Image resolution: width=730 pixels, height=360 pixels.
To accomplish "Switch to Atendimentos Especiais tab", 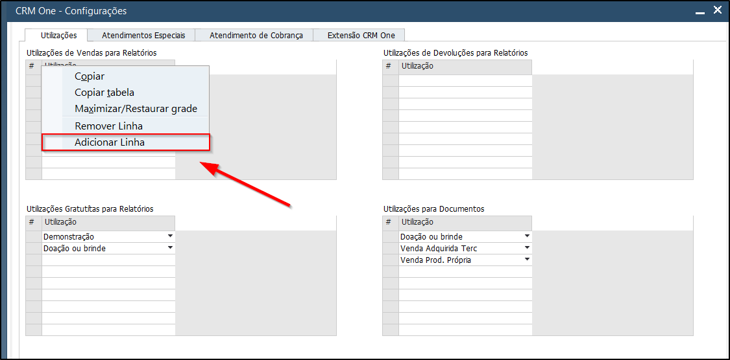I will pyautogui.click(x=143, y=36).
